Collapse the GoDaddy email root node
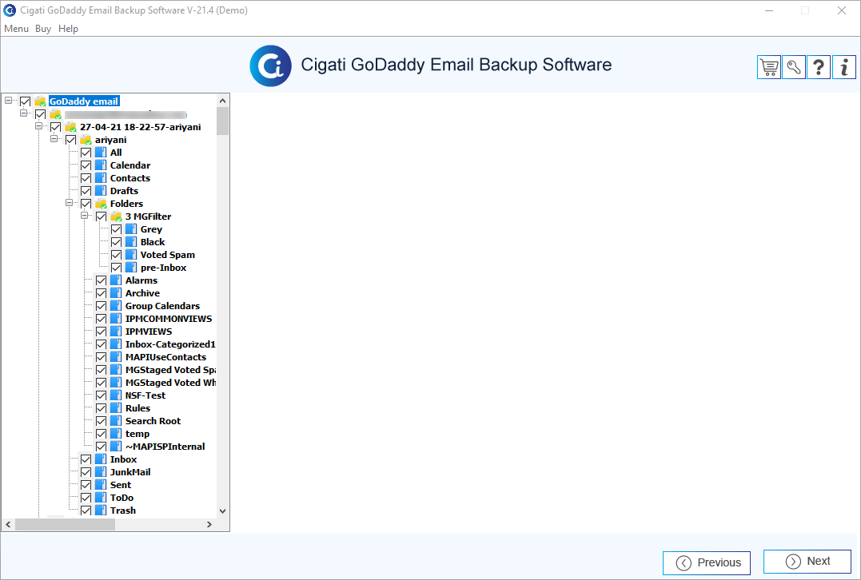 pos(8,101)
